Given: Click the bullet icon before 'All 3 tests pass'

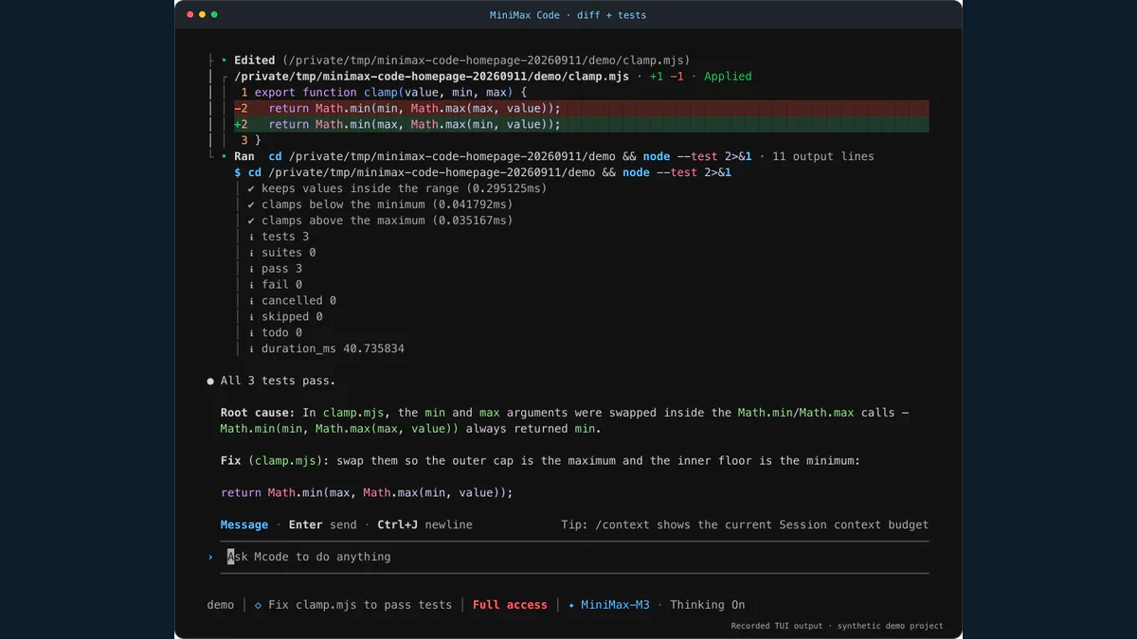Looking at the screenshot, I should click(210, 381).
